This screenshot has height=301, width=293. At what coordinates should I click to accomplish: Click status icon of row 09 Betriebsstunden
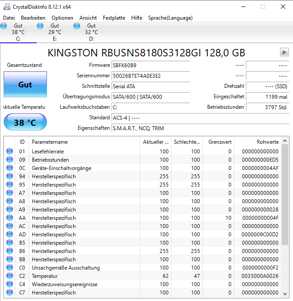10,159
